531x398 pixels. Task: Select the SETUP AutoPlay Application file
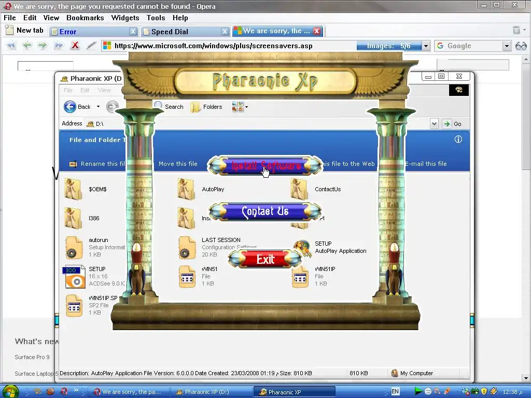pyautogui.click(x=330, y=247)
